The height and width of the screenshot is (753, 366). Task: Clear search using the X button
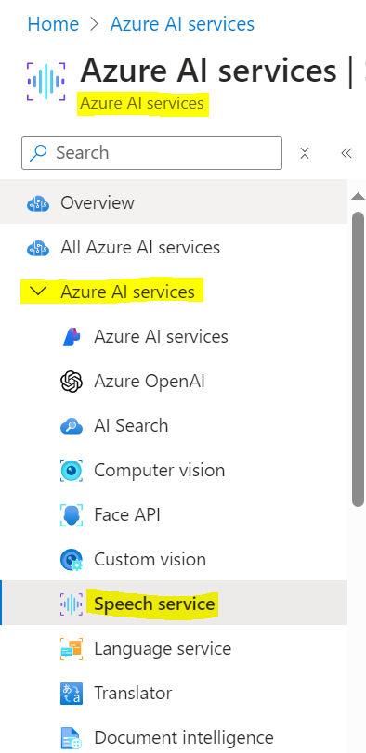[305, 153]
